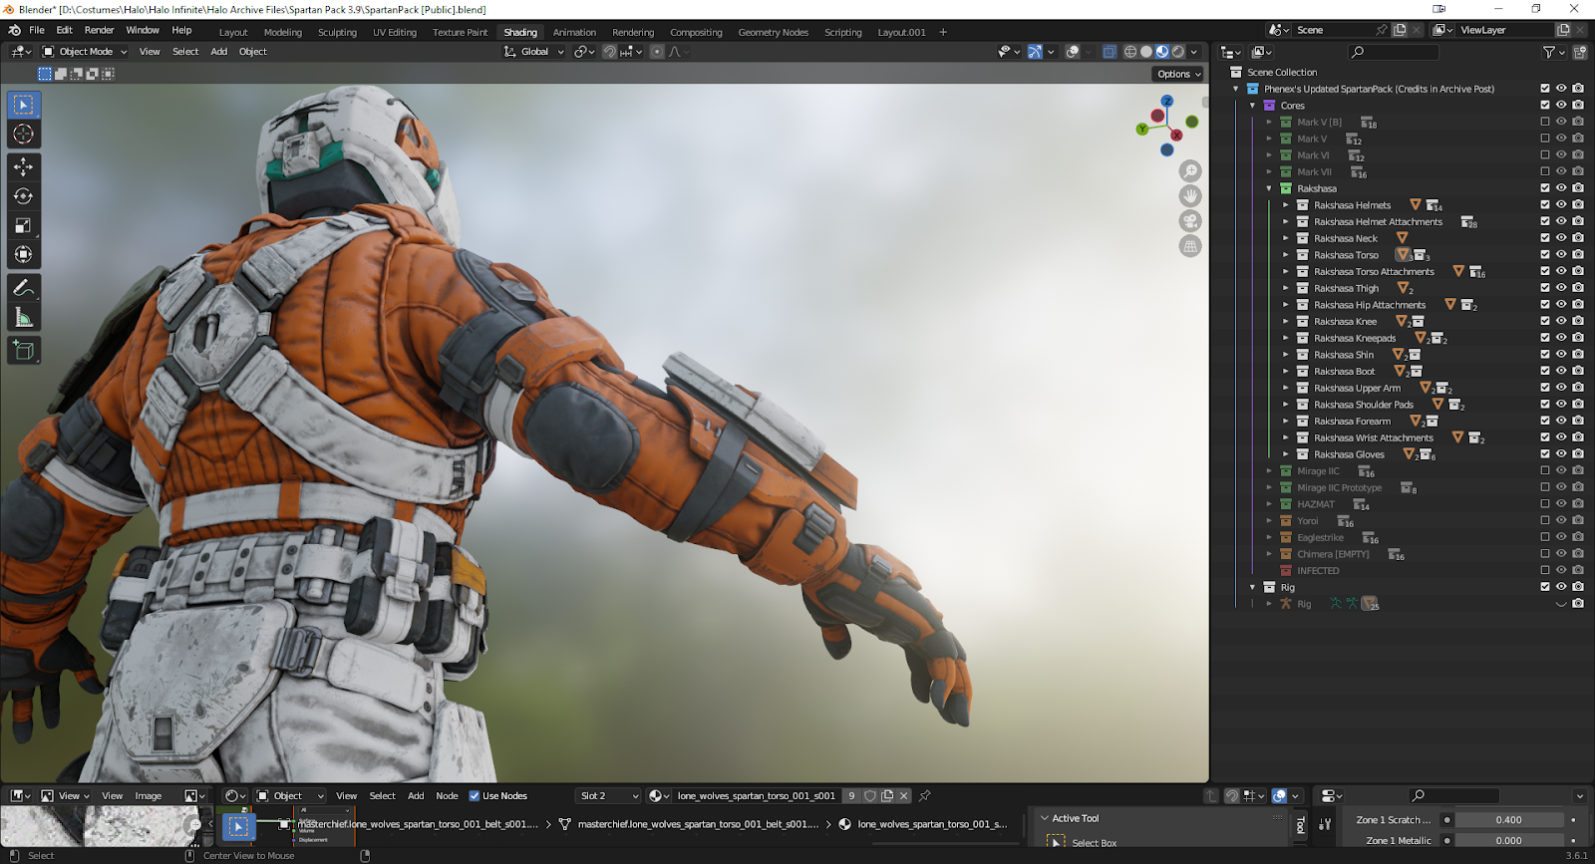Adjust the Zone 1 Metallic value slider
The width and height of the screenshot is (1595, 864).
(1509, 840)
